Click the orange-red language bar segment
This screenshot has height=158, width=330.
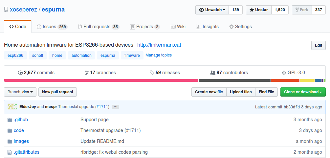pos(285,80)
